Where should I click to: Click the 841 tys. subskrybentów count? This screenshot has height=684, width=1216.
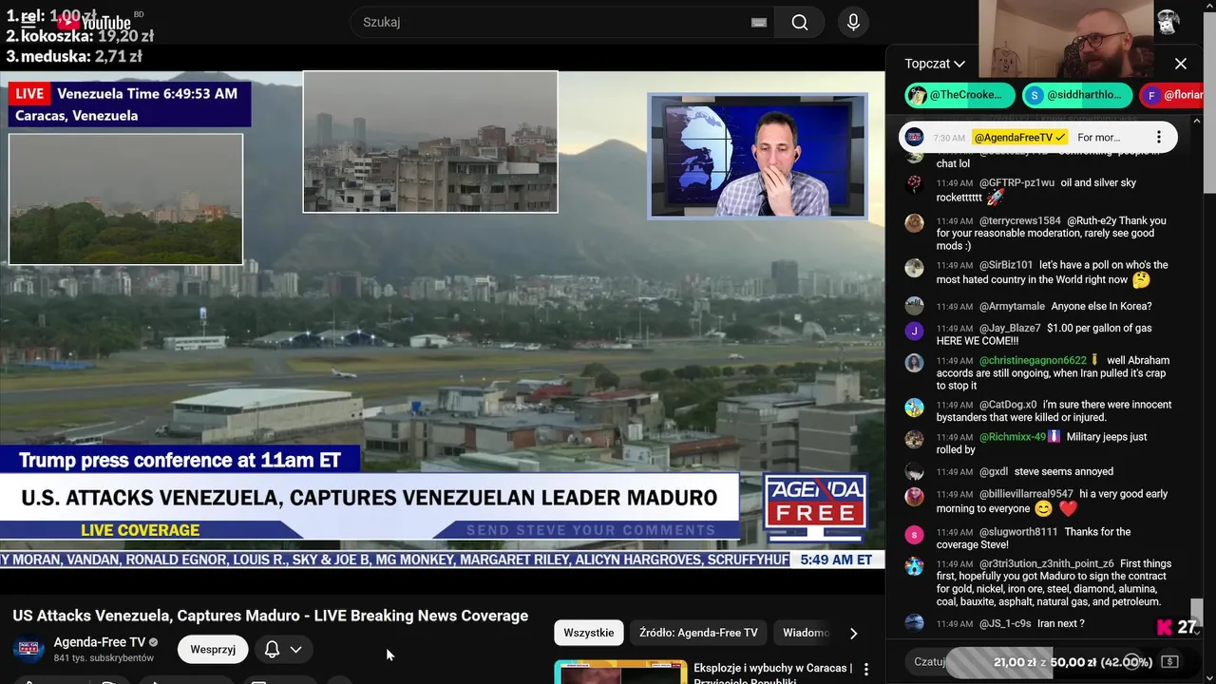(x=104, y=657)
